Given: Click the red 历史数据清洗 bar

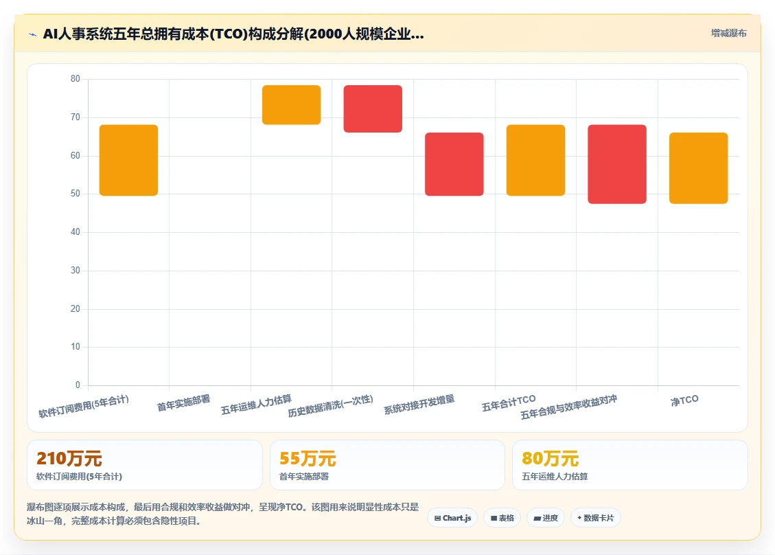Looking at the screenshot, I should point(373,109).
